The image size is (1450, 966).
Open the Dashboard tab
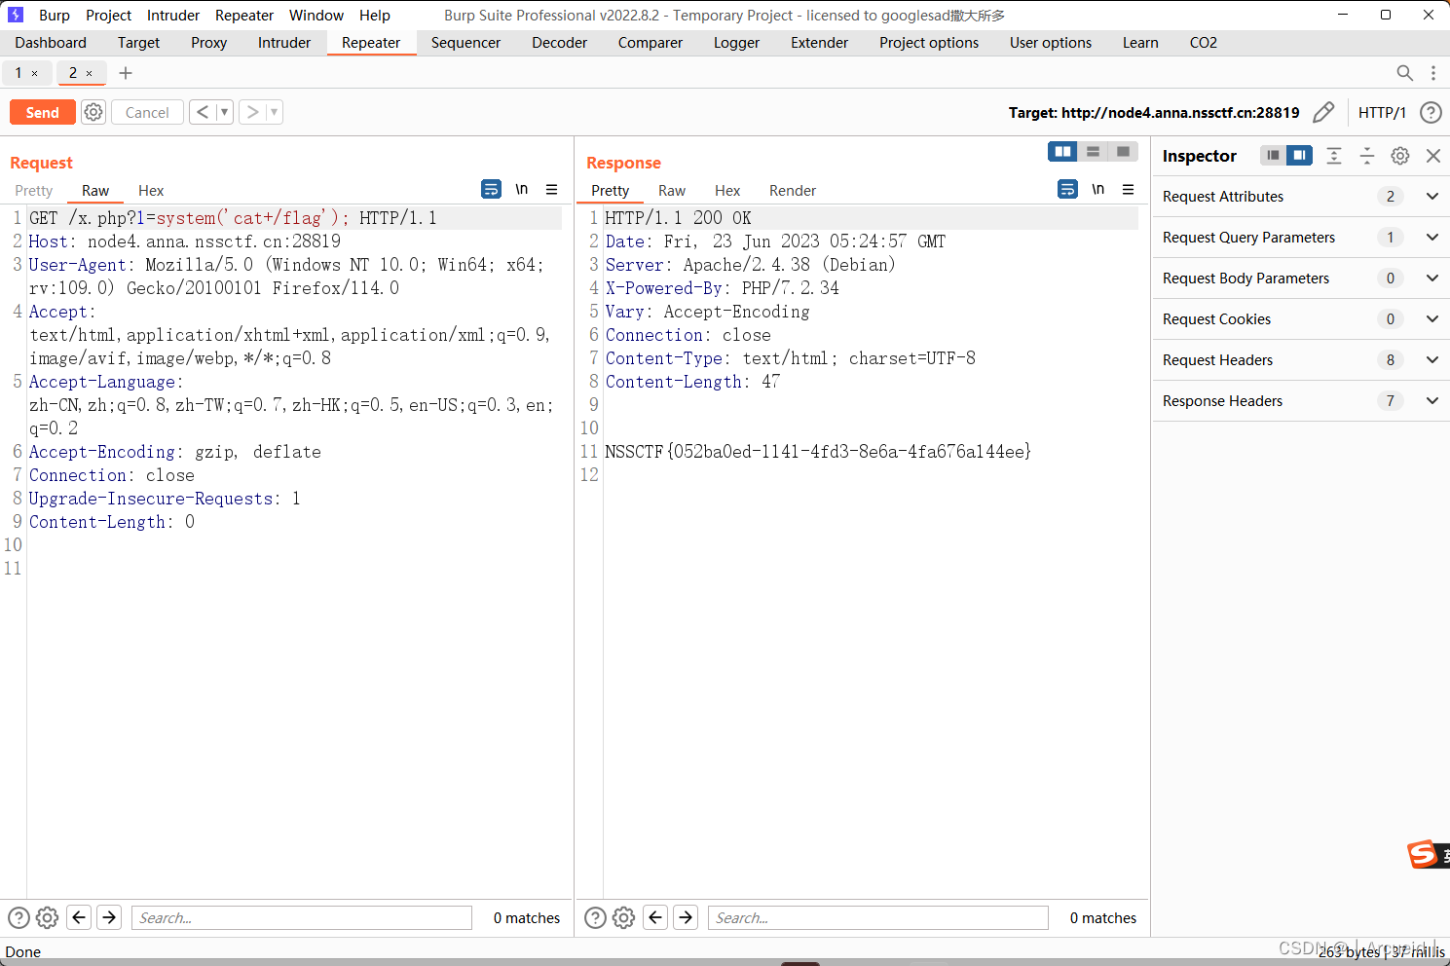point(51,43)
